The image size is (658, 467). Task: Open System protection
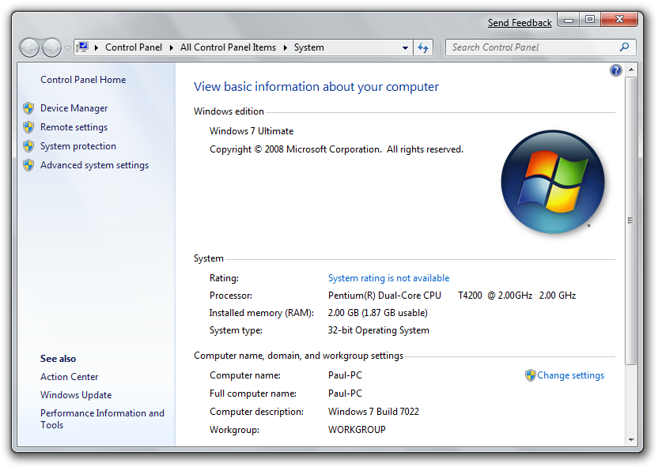pyautogui.click(x=78, y=146)
